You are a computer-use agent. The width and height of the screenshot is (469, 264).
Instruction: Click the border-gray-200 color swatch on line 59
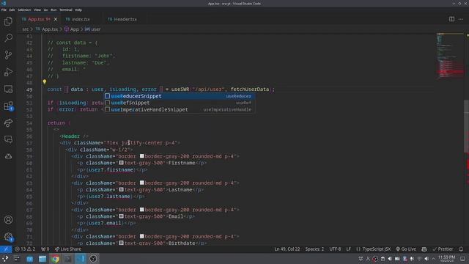click(x=142, y=156)
